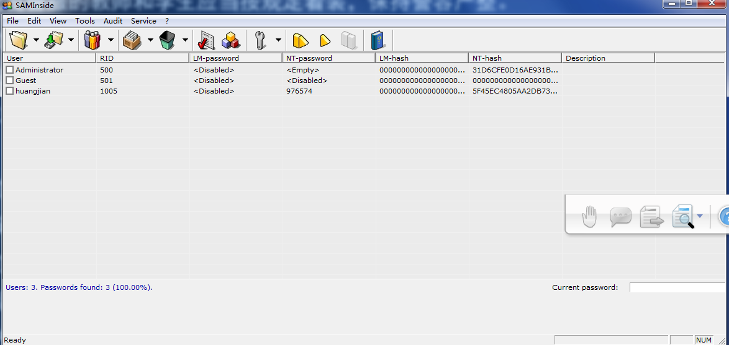This screenshot has height=345, width=729.
Task: Sort by the LM-hash column header
Action: [x=422, y=58]
